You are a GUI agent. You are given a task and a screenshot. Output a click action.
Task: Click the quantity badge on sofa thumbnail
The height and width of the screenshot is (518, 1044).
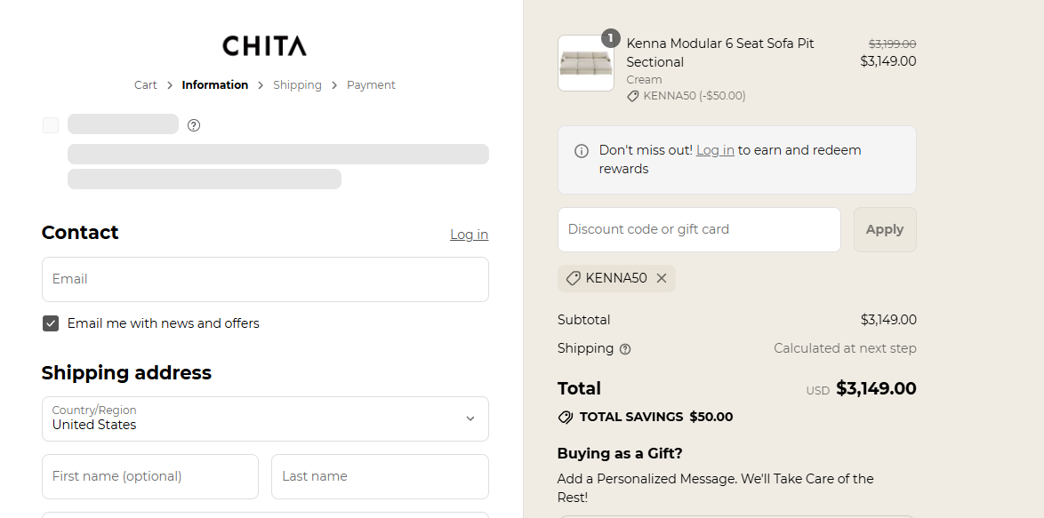point(610,38)
